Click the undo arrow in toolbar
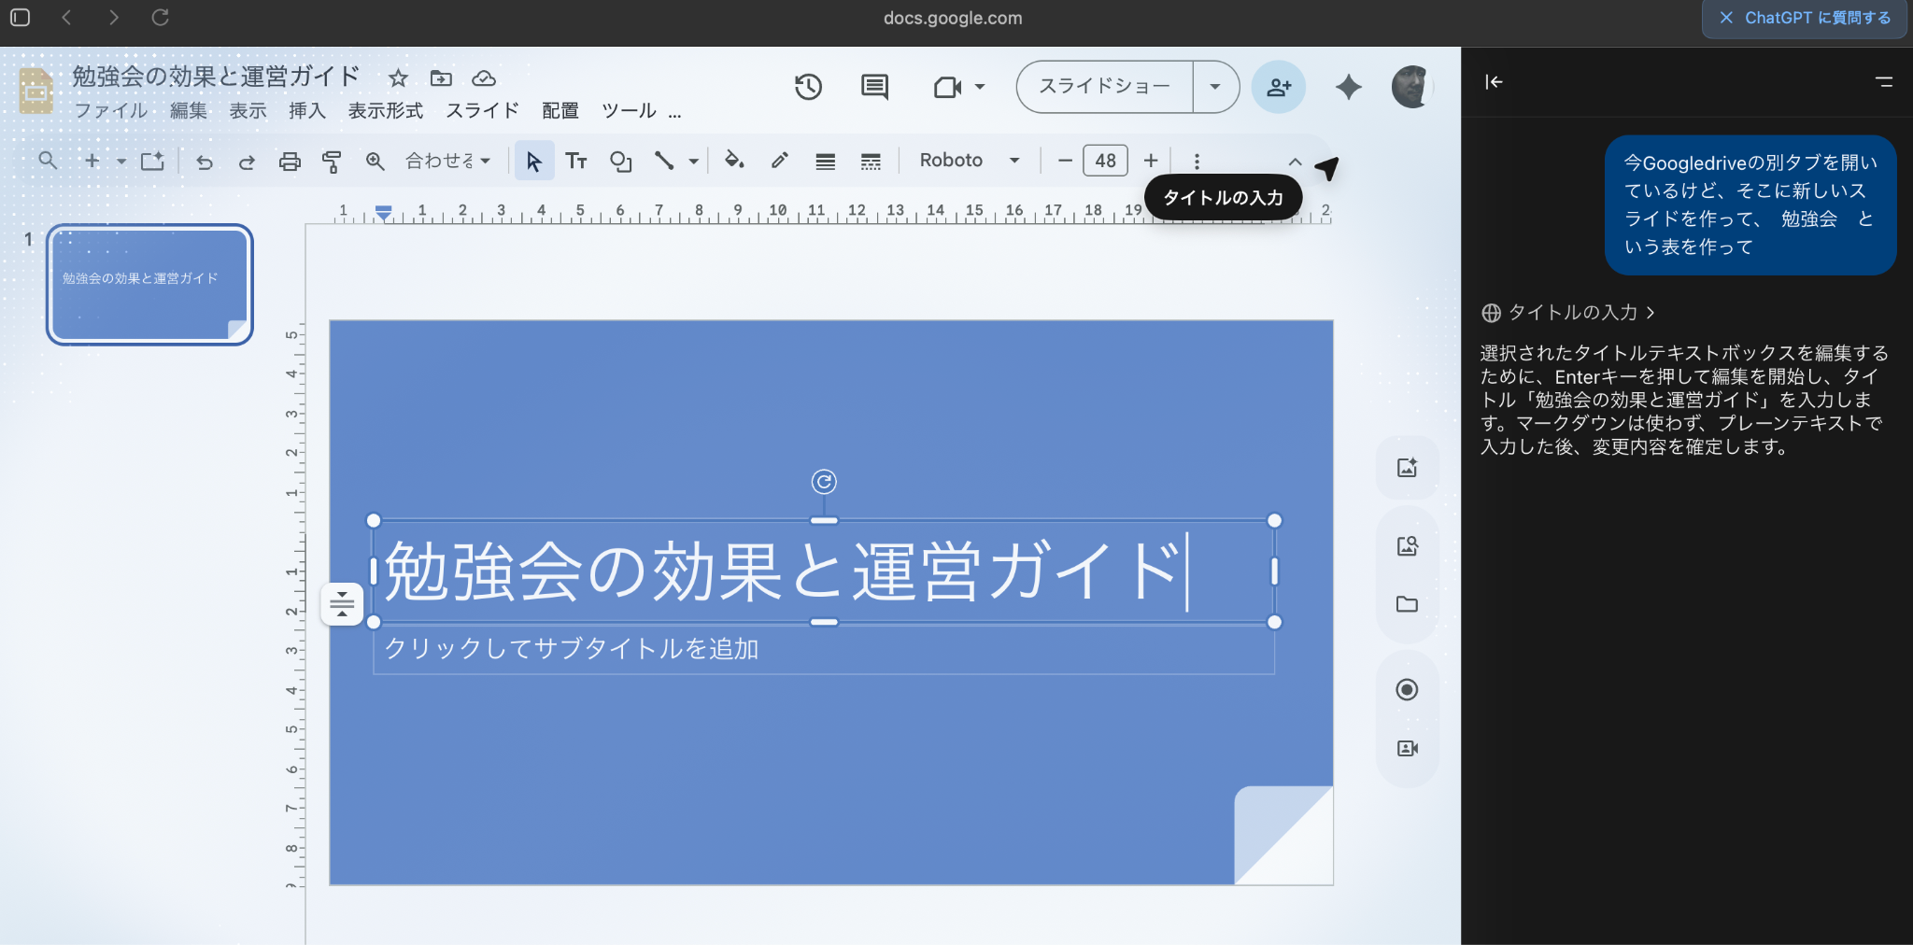This screenshot has height=945, width=1913. pos(205,162)
